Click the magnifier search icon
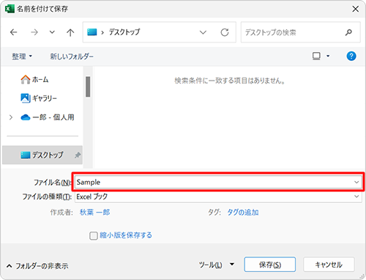This screenshot has width=366, height=280. (x=348, y=32)
